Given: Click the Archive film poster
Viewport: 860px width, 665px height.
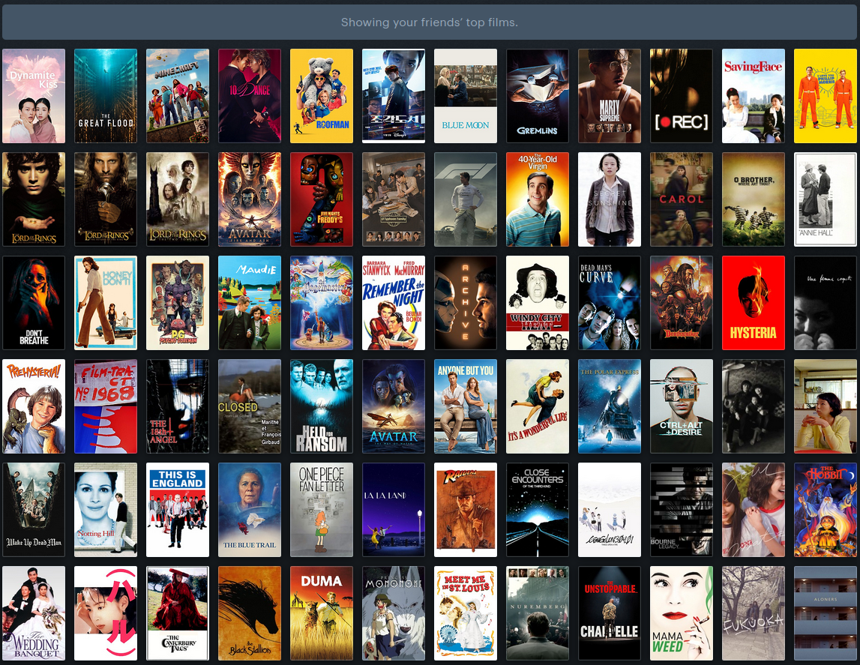Looking at the screenshot, I should click(x=466, y=303).
